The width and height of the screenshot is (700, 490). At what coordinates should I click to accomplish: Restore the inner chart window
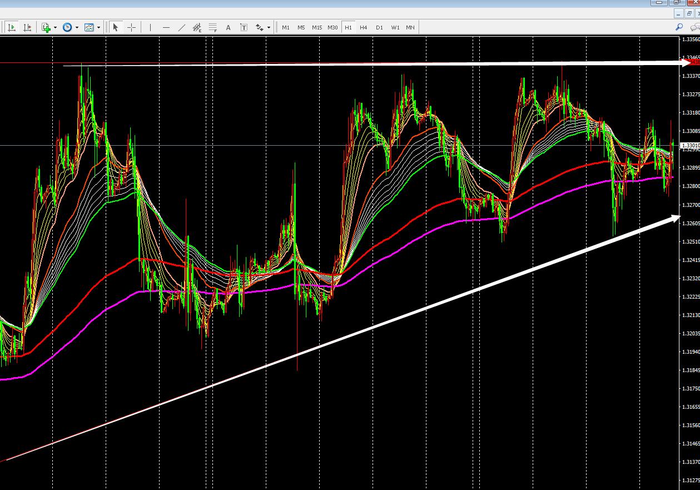pyautogui.click(x=689, y=13)
